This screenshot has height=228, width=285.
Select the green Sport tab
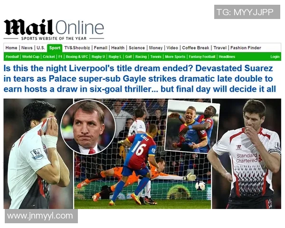coord(55,48)
